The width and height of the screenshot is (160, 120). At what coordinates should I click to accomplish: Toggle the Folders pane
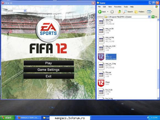[x=140, y=12]
